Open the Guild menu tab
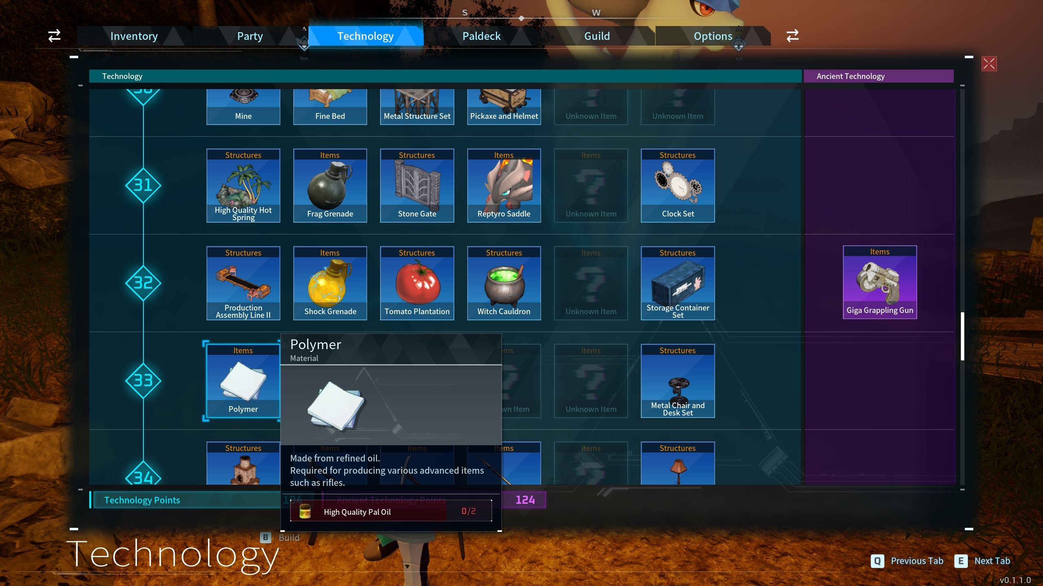The image size is (1043, 586). point(597,35)
